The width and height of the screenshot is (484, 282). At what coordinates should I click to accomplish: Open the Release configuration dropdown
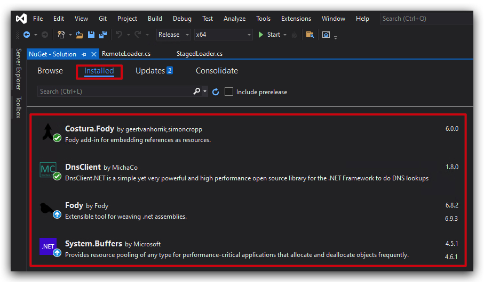[x=173, y=35]
